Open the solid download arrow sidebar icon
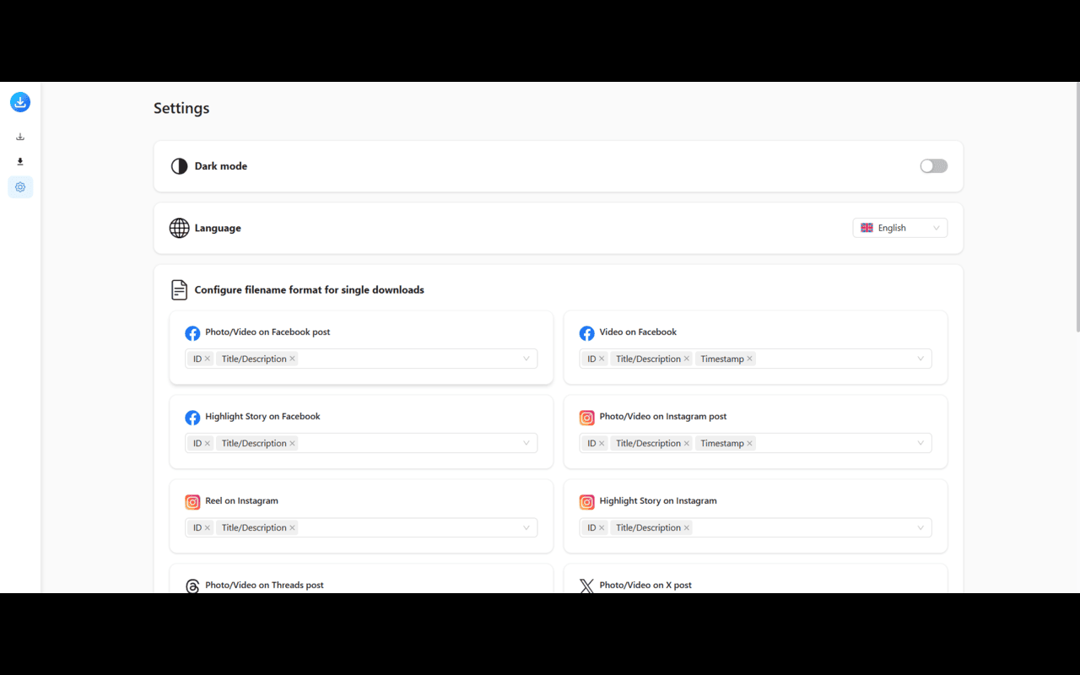The height and width of the screenshot is (675, 1080). [20, 162]
